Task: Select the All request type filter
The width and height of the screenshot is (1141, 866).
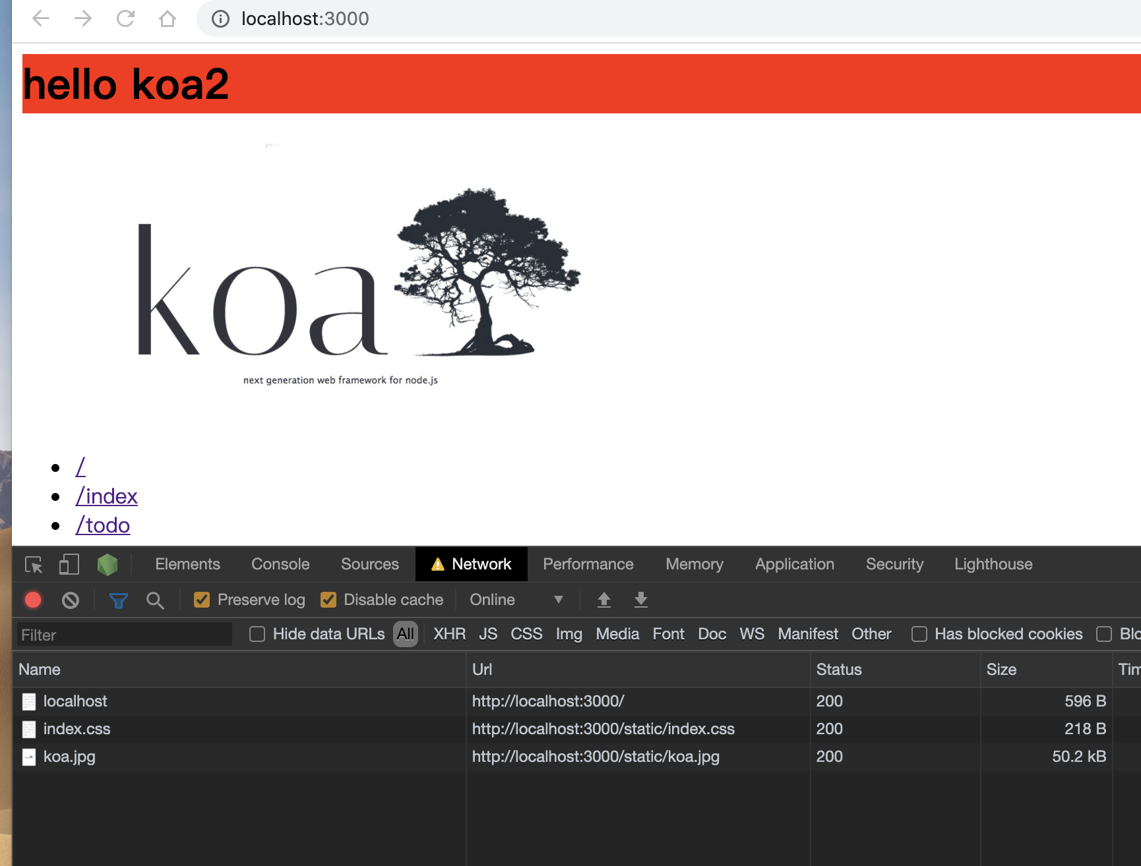Action: pyautogui.click(x=406, y=634)
